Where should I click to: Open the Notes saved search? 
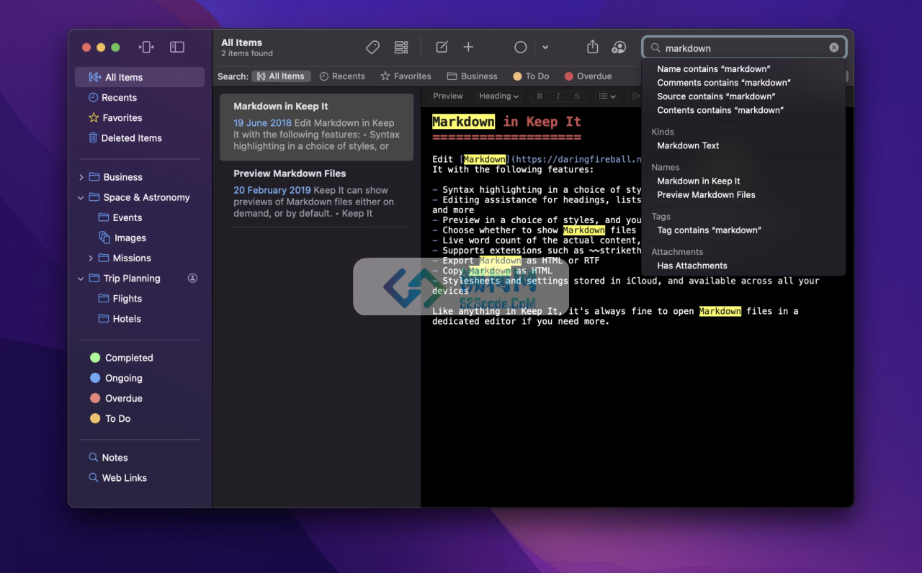click(140, 457)
